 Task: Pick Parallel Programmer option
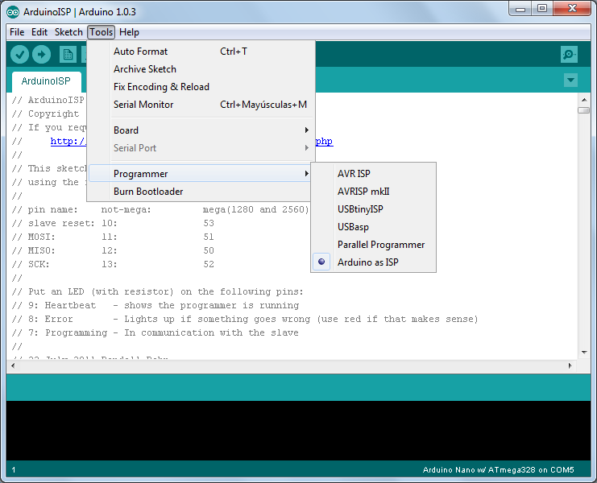374,245
